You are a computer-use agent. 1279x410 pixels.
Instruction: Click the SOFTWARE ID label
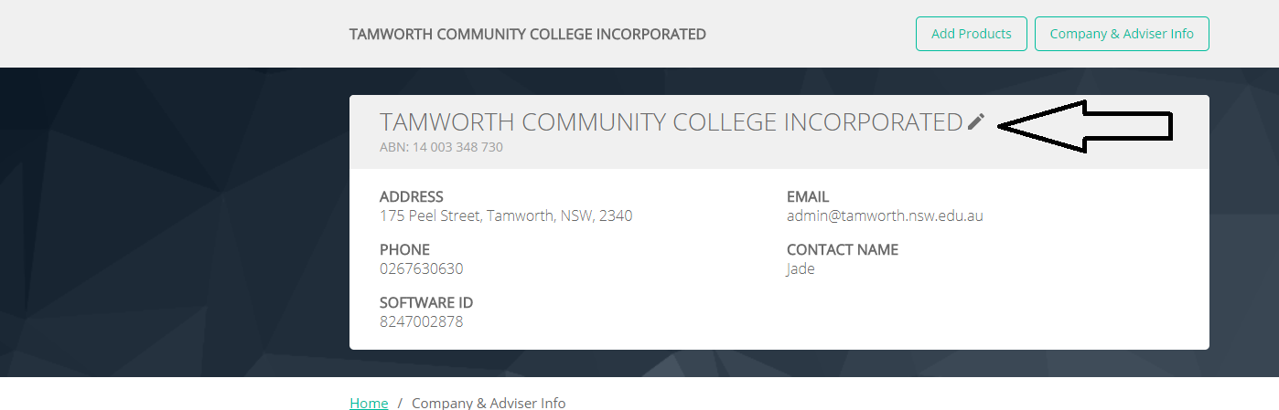tap(426, 302)
